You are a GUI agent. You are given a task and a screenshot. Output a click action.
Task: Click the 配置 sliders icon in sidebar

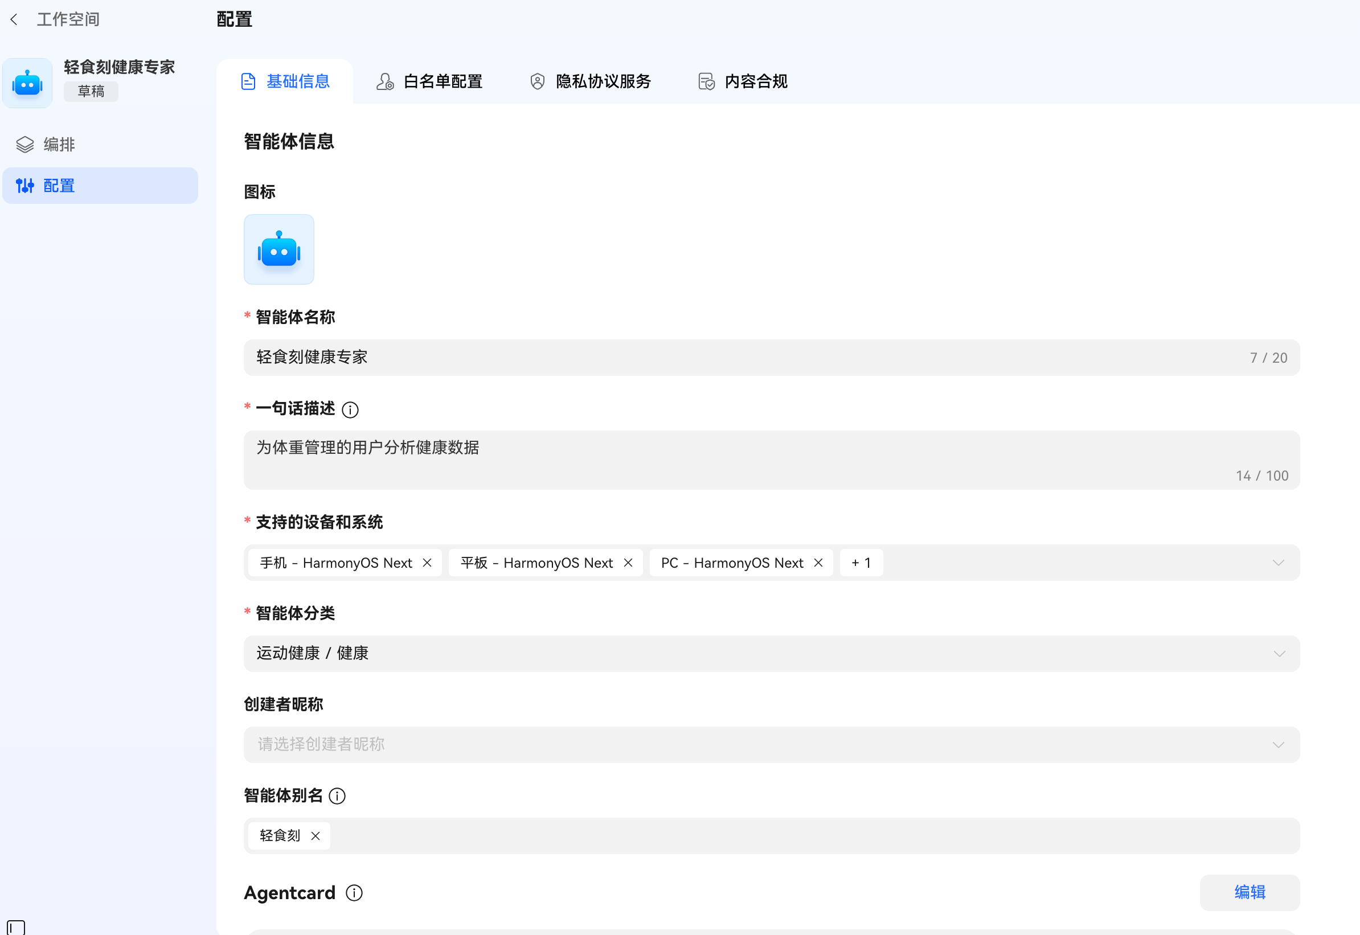coord(24,186)
